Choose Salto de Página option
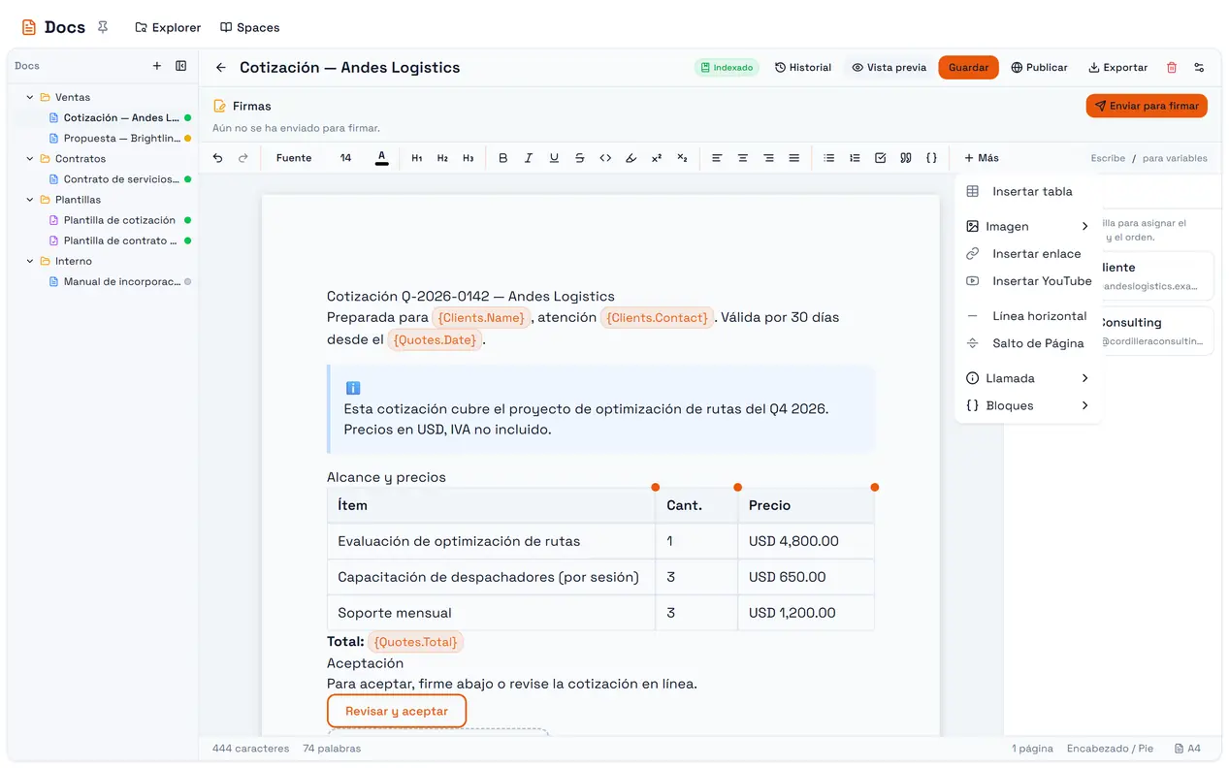The image size is (1229, 768). (1028, 343)
